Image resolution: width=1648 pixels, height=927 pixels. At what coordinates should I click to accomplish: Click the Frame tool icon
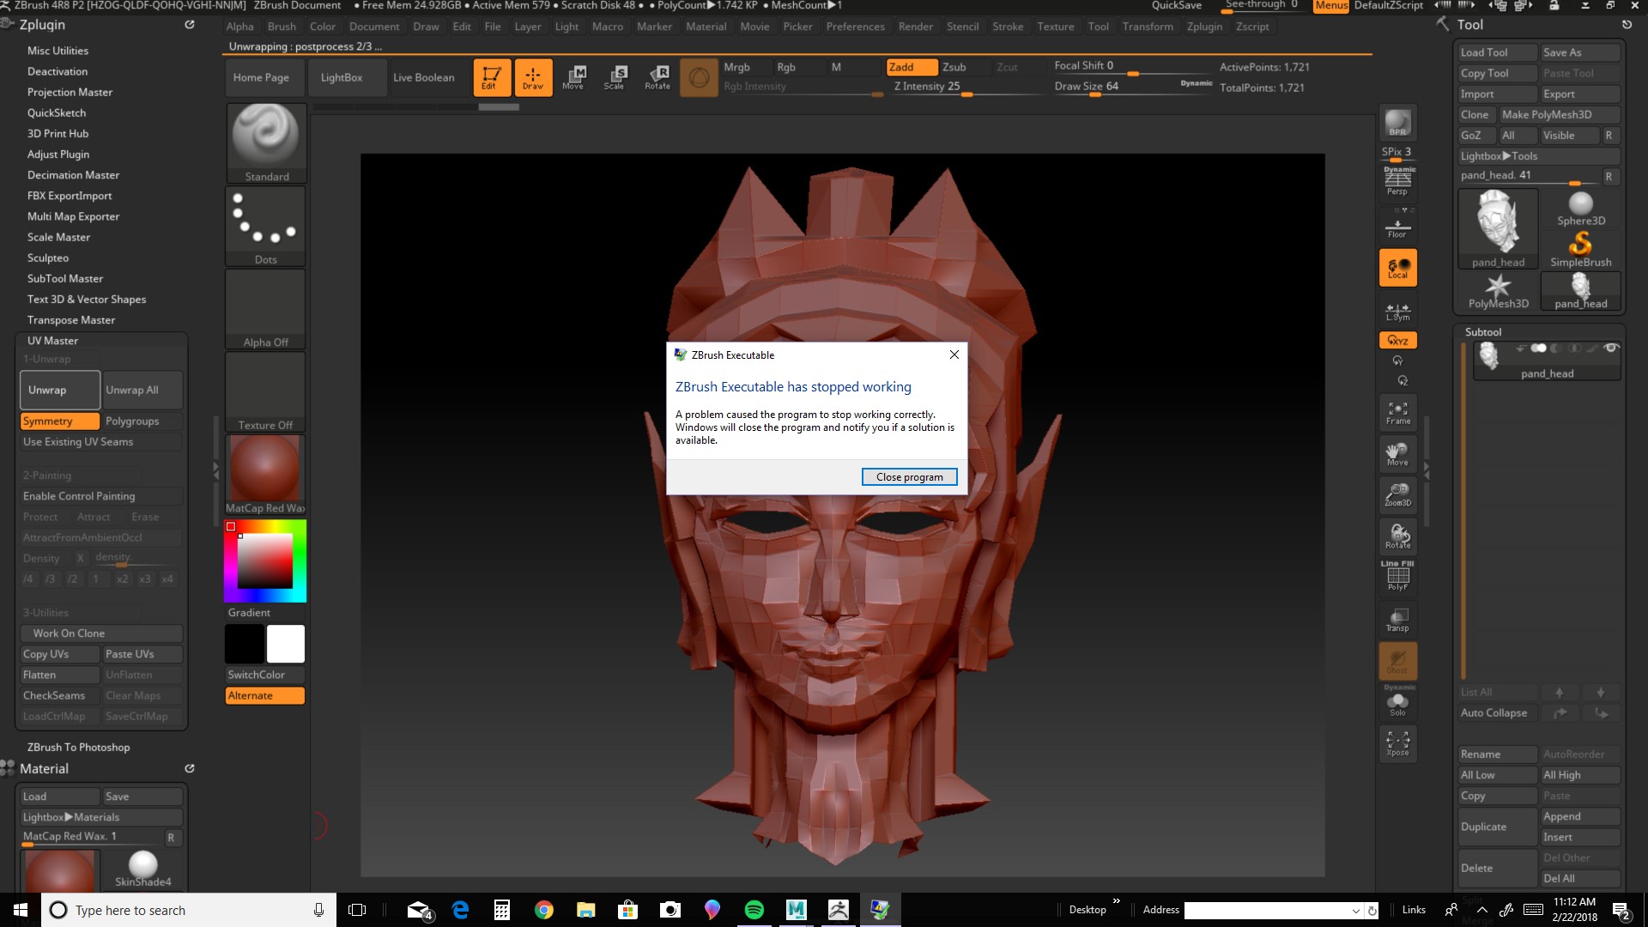(x=1397, y=412)
